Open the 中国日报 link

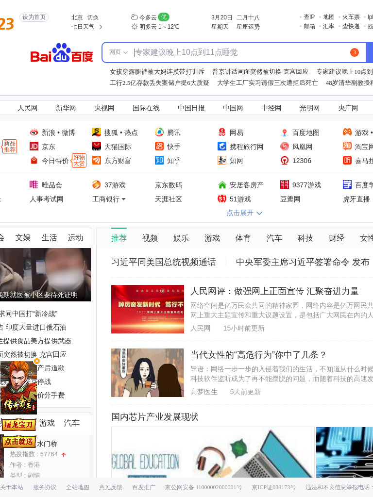click(191, 108)
